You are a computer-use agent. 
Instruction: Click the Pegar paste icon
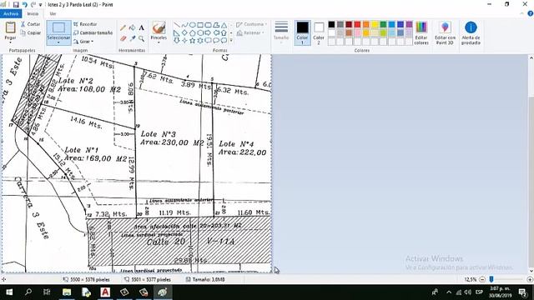pyautogui.click(x=10, y=27)
